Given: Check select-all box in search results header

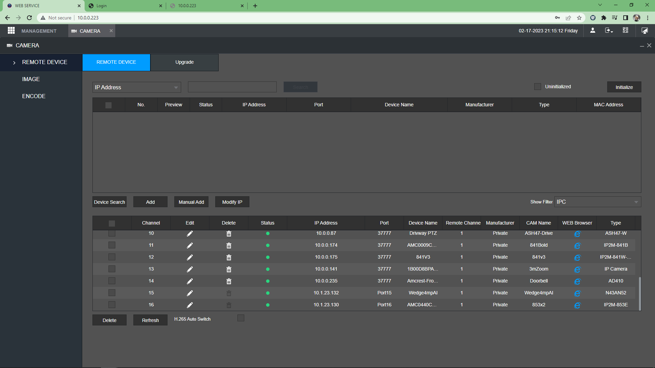Looking at the screenshot, I should tap(108, 105).
